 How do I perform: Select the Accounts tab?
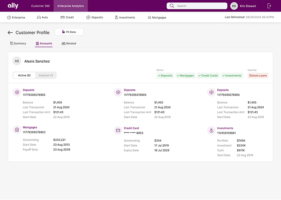tap(44, 43)
